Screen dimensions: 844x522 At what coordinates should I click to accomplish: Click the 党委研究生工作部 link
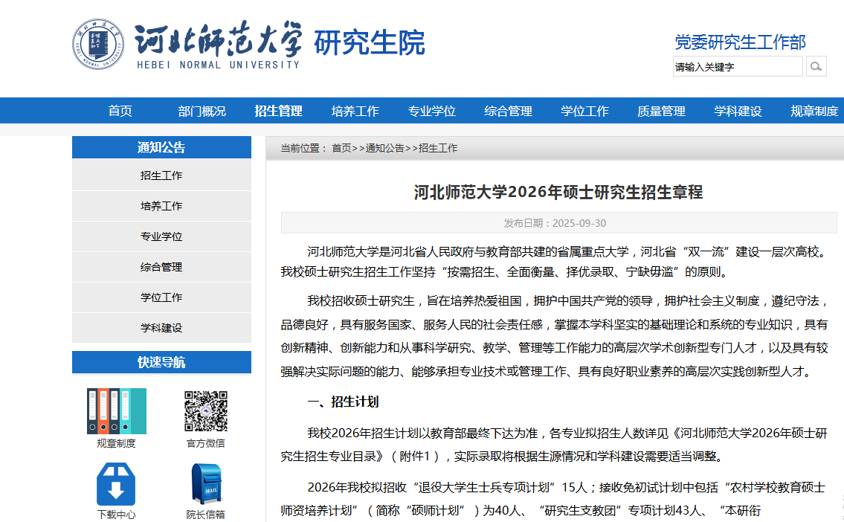(739, 42)
